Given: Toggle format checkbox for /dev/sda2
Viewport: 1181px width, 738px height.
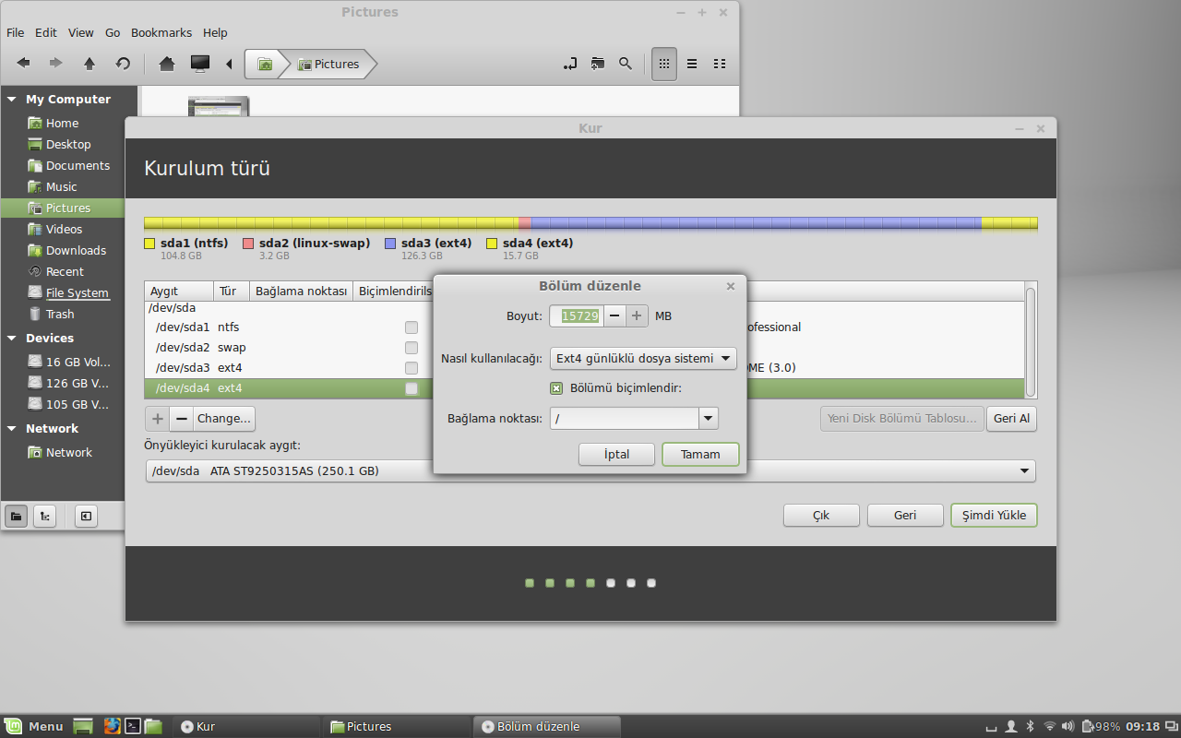Looking at the screenshot, I should tap(412, 348).
